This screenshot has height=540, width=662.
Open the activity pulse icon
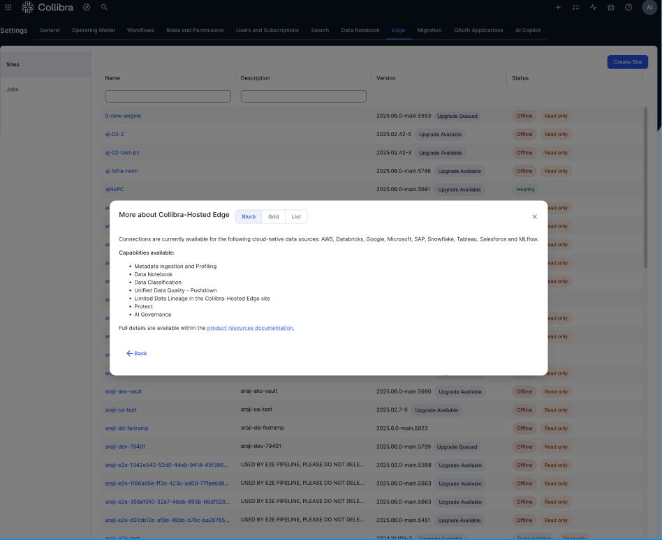pyautogui.click(x=593, y=7)
